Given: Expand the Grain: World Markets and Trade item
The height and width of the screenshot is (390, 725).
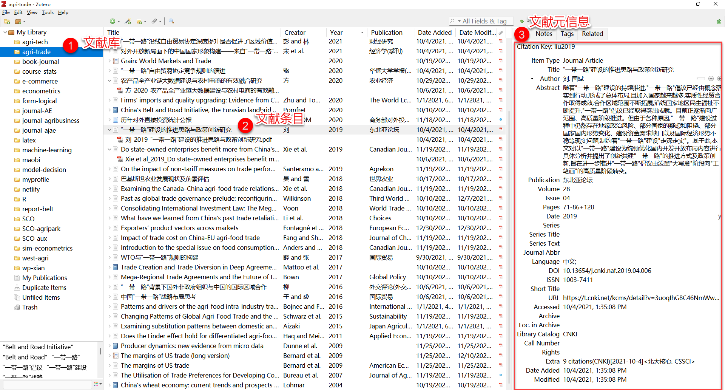Looking at the screenshot, I should tap(110, 61).
